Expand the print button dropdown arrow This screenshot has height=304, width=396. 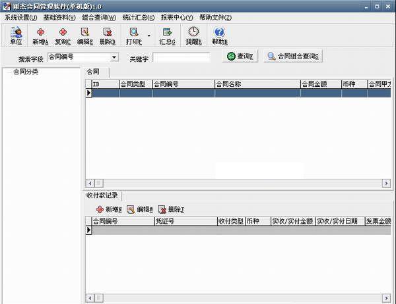pos(148,36)
